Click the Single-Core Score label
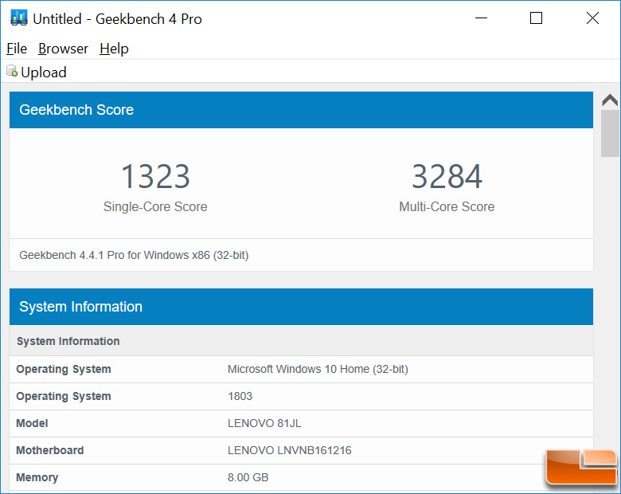The height and width of the screenshot is (494, 621). (155, 206)
